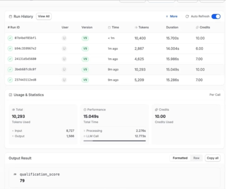Click the performance time progress bar
This screenshot has width=226, height=189.
point(114,141)
